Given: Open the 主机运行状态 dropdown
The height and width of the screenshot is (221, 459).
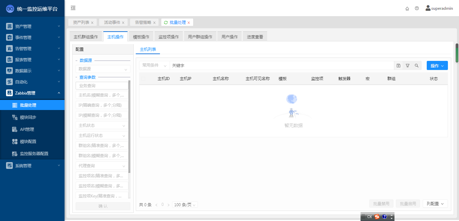Looking at the screenshot, I should click(x=102, y=136).
